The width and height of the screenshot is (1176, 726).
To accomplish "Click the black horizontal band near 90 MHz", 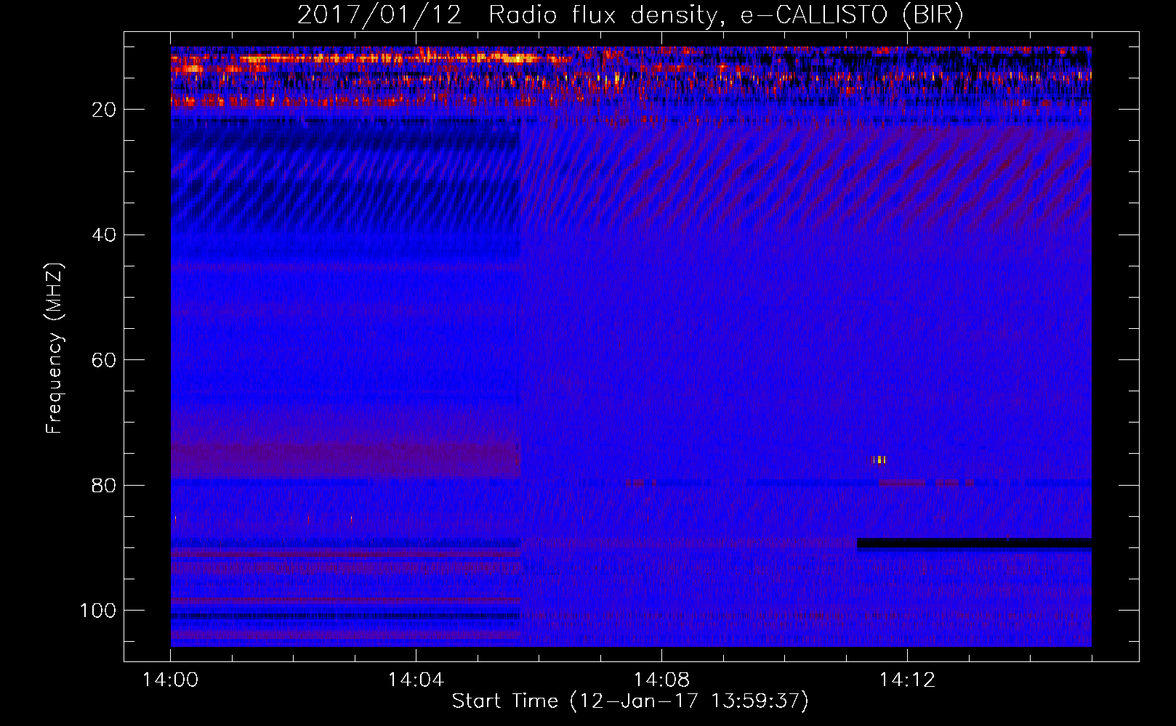I will [975, 544].
